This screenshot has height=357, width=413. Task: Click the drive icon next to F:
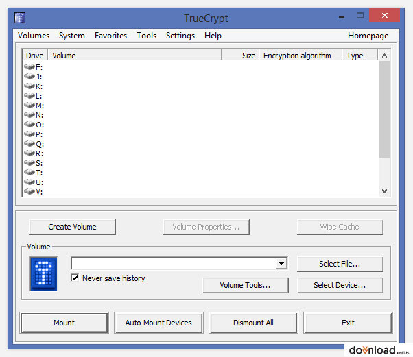point(29,67)
